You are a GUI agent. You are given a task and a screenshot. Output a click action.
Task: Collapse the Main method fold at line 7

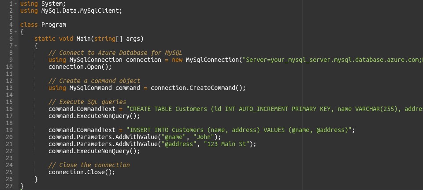(16, 46)
